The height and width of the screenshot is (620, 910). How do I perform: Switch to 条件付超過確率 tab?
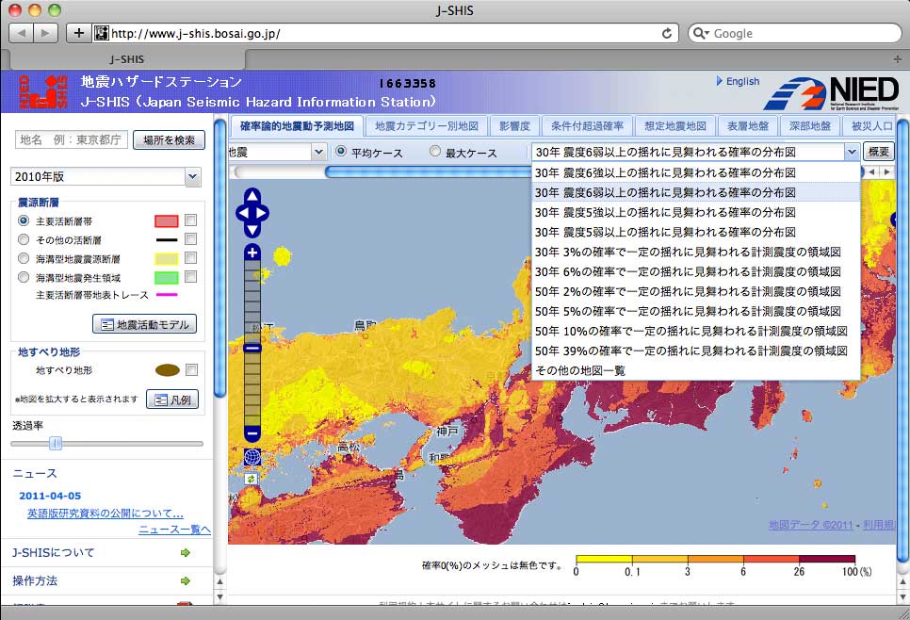(x=587, y=126)
